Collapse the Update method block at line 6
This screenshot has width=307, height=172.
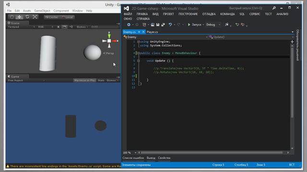[x=139, y=61]
